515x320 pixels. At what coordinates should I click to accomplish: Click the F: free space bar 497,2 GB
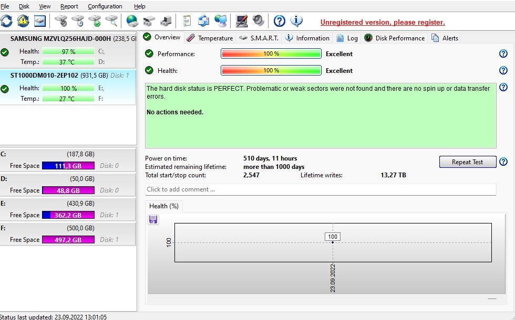coord(68,240)
